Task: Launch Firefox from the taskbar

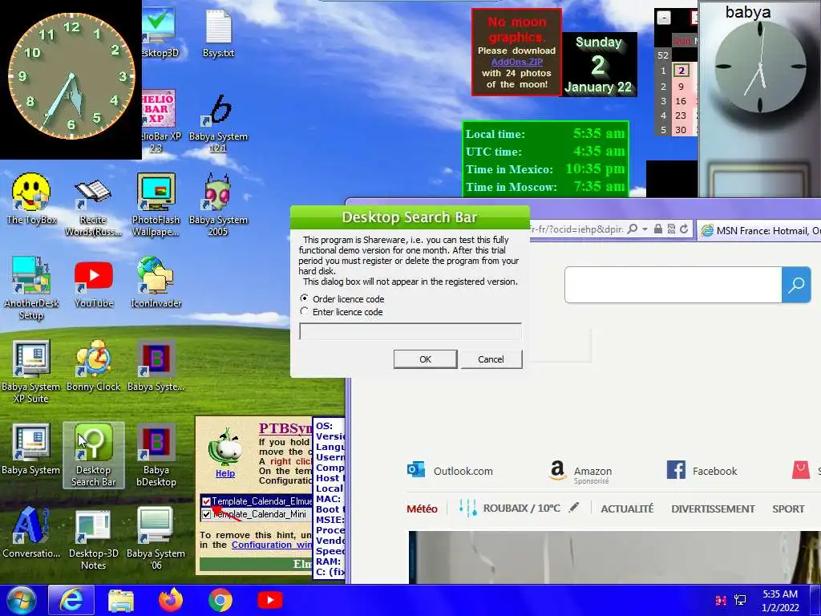Action: (171, 600)
